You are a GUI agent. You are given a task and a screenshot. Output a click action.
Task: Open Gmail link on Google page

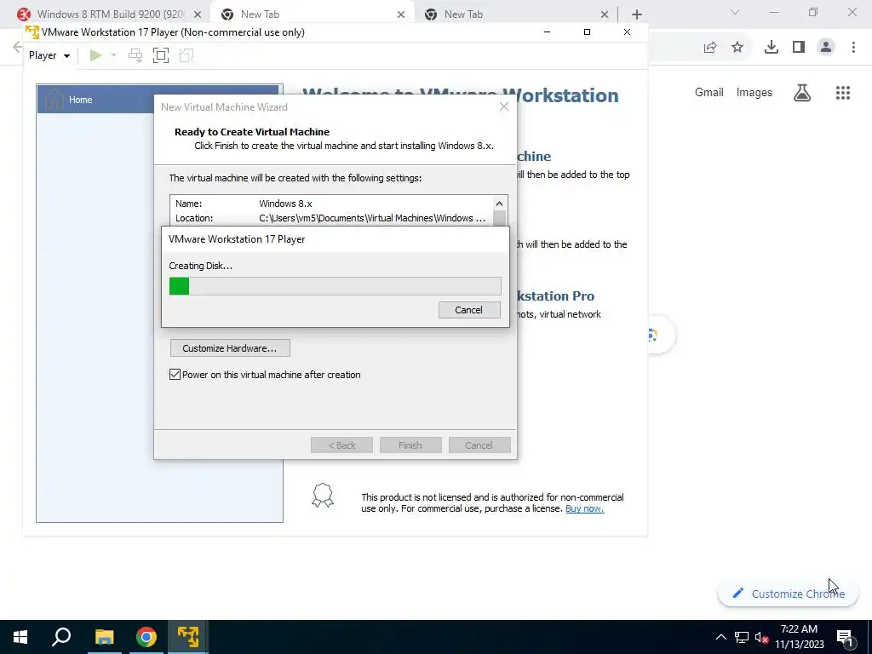point(709,92)
